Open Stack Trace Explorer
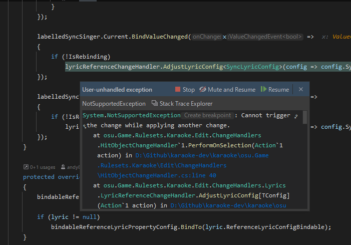This screenshot has width=351, height=245. click(182, 104)
